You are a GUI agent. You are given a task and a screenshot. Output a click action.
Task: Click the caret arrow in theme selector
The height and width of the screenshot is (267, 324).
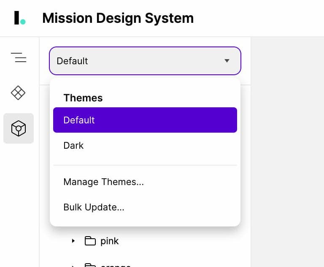tap(227, 61)
